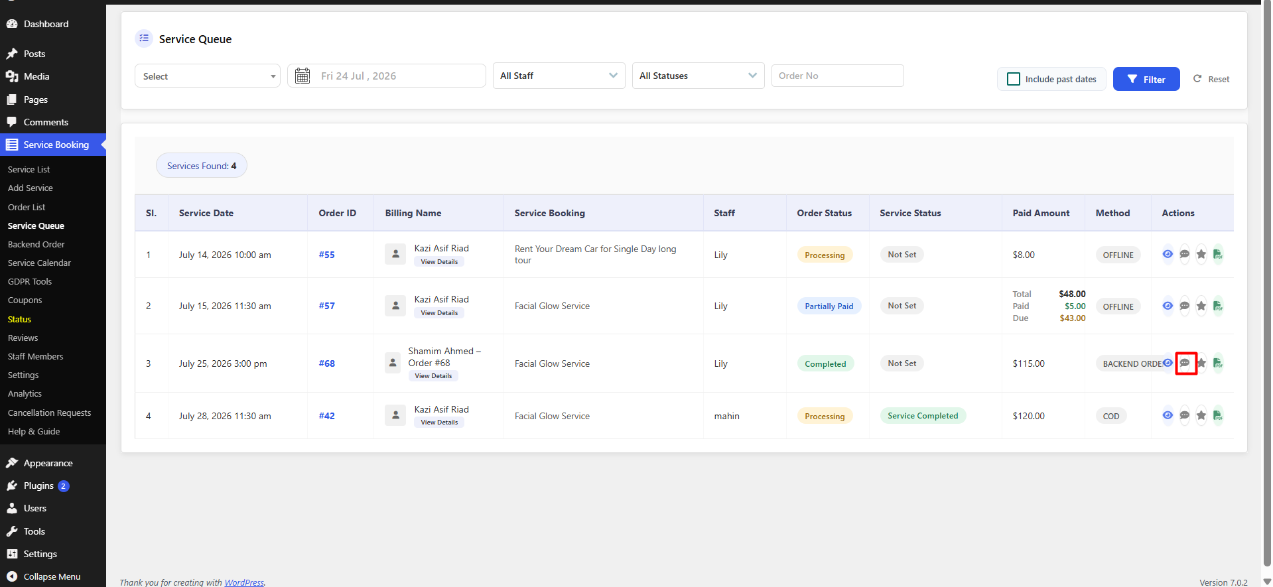Screen dimensions: 1273x587
Task: Expand the All Staff dropdown
Action: coord(559,76)
